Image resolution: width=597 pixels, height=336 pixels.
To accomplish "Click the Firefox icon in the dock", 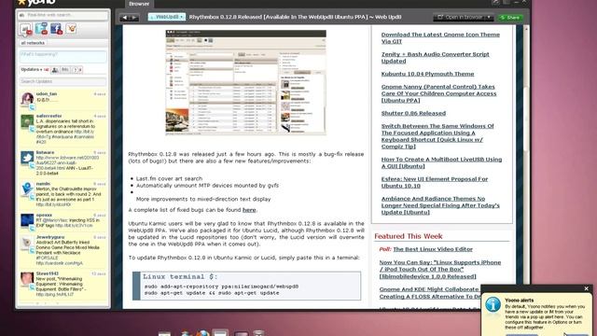I will point(202,333).
